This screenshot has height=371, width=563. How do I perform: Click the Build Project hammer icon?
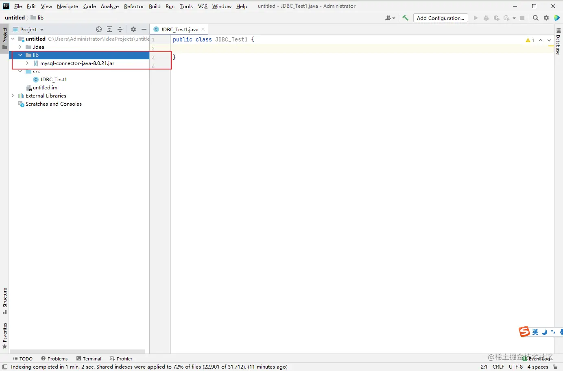point(405,18)
